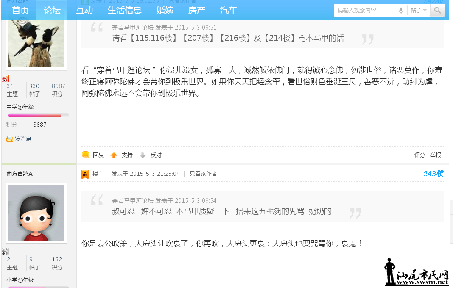
Task: Click the 8687 points progress bar
Action: [x=39, y=116]
